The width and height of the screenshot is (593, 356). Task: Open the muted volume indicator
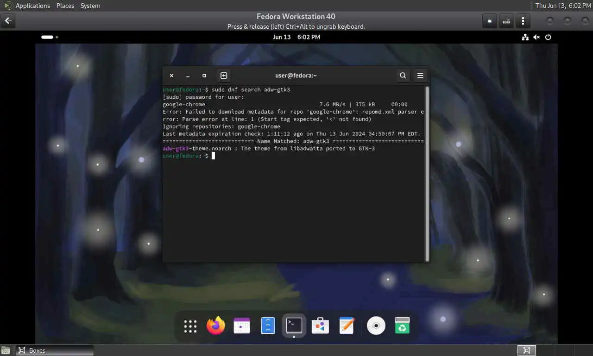click(x=536, y=37)
